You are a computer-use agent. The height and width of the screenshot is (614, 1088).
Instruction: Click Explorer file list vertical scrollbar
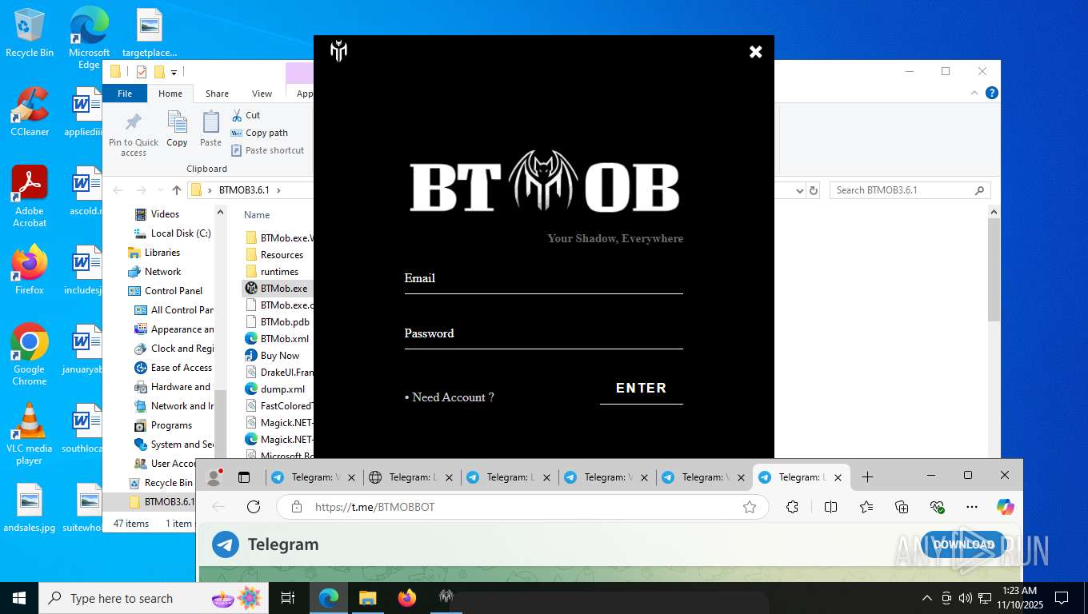[x=994, y=272]
